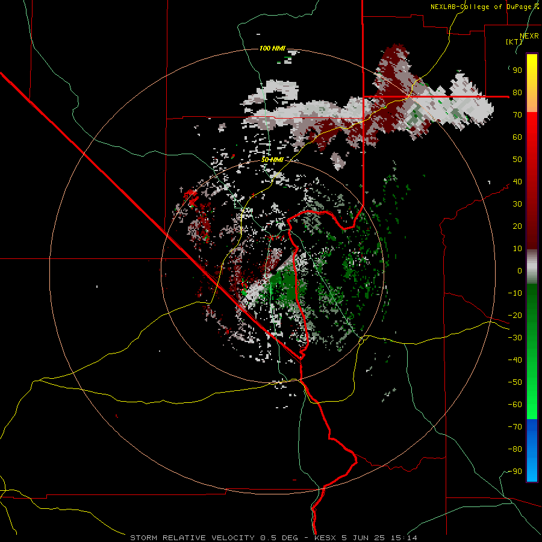Click the -90 value on the velocity scale
The width and height of the screenshot is (542, 542).
click(515, 472)
